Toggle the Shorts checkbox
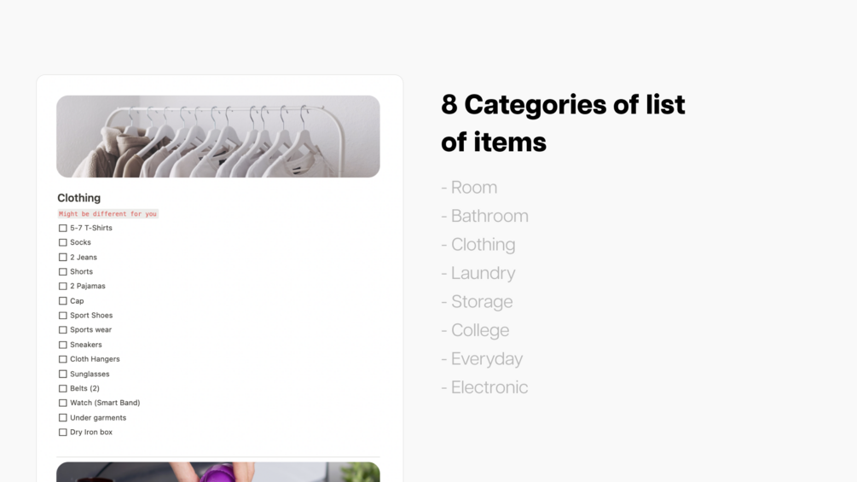This screenshot has height=482, width=857. 63,271
